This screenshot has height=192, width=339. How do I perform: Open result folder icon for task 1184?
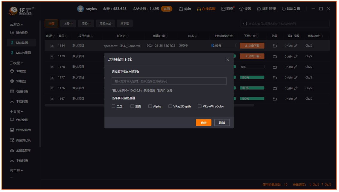(x=274, y=46)
